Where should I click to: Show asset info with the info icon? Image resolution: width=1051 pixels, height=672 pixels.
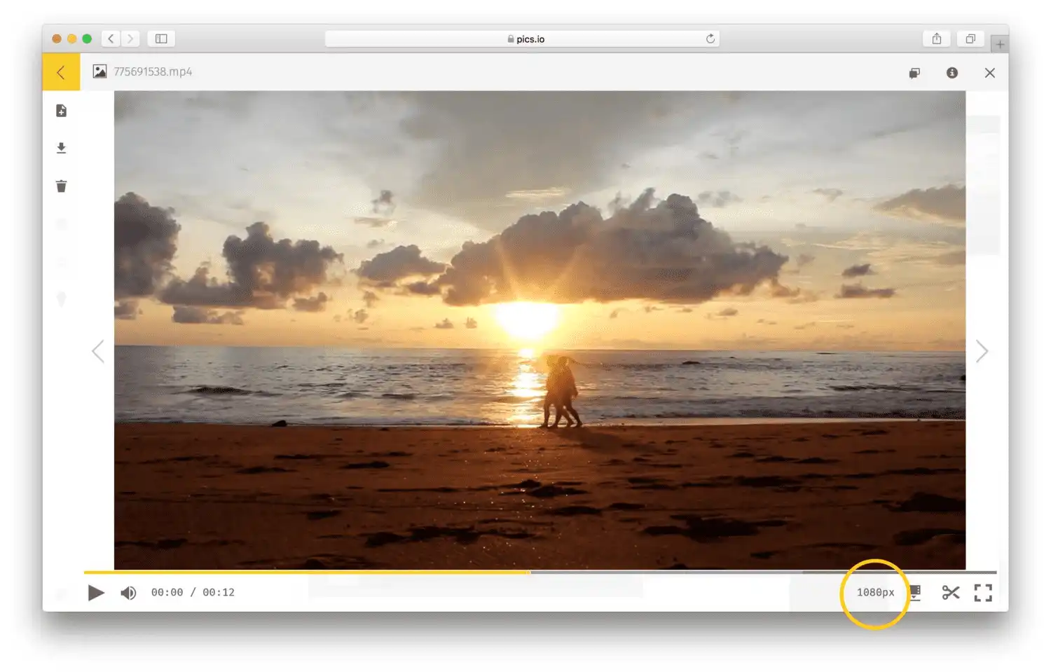pos(952,73)
